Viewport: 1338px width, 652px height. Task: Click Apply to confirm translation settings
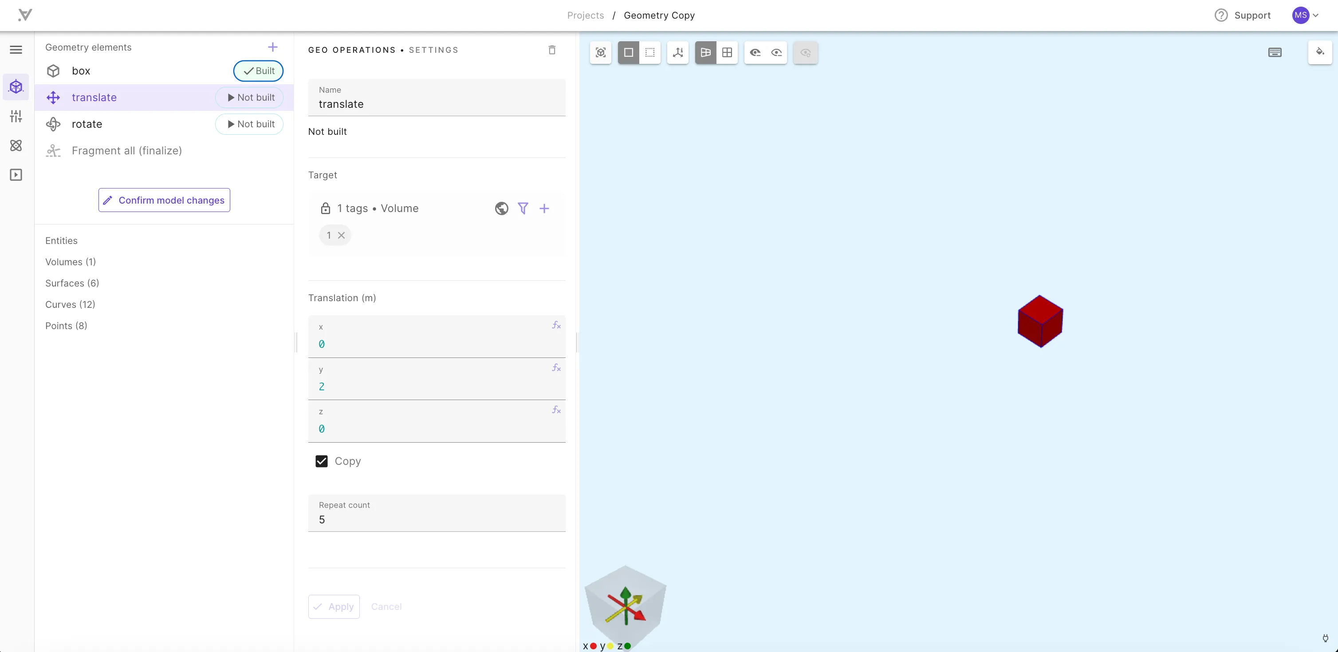(335, 606)
